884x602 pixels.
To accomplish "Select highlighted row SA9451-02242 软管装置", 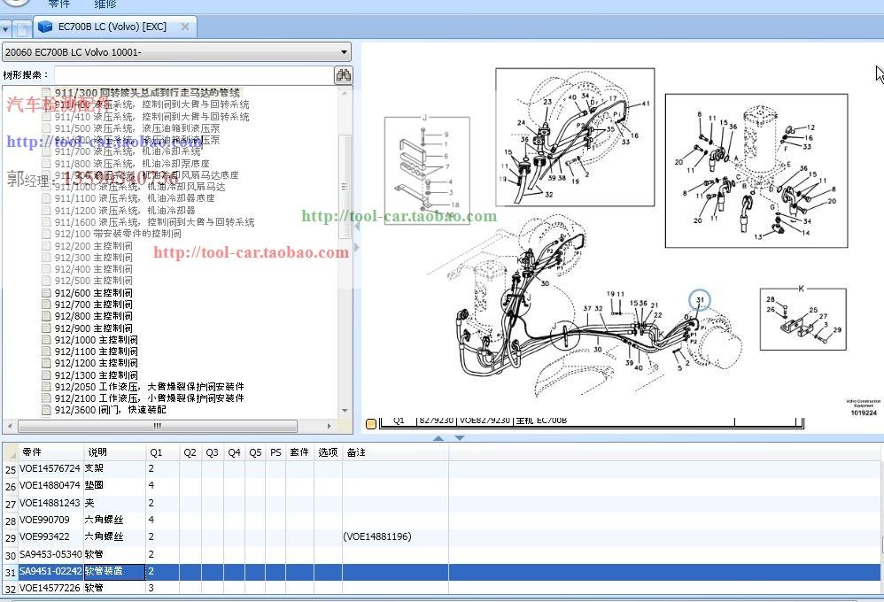I will [442, 571].
